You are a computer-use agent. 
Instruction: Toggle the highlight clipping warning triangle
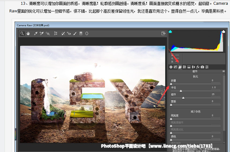tap(223, 31)
